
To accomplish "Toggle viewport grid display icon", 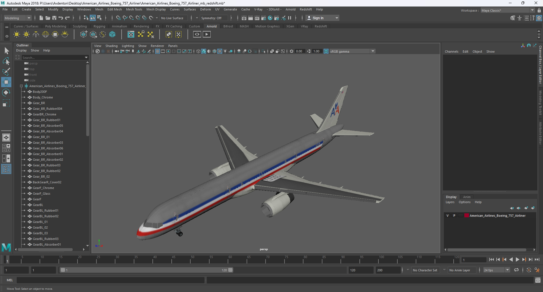I will (158, 51).
